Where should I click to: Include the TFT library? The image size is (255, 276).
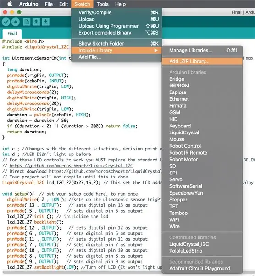[202, 206]
